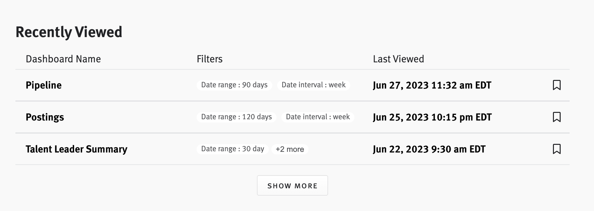This screenshot has width=594, height=211.
Task: Select the bookmark ribbon beside Postings row
Action: pyautogui.click(x=557, y=117)
